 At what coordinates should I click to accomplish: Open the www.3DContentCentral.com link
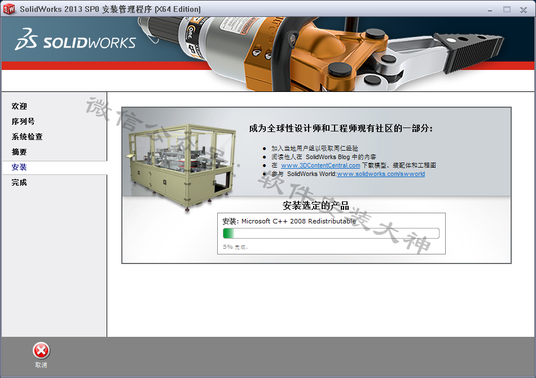320,165
